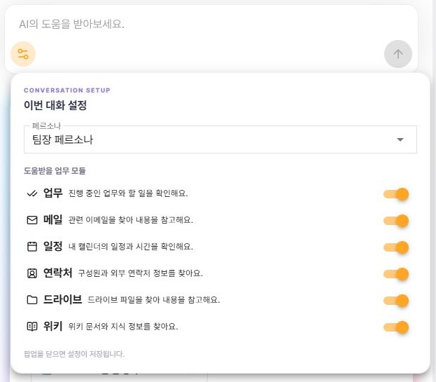Click the 일정 module label

coord(52,246)
